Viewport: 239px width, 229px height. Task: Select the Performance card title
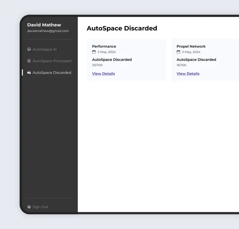tap(104, 46)
